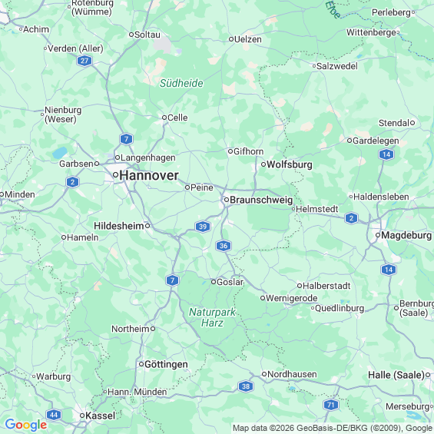Click the Naturpark Harz label

[212, 317]
